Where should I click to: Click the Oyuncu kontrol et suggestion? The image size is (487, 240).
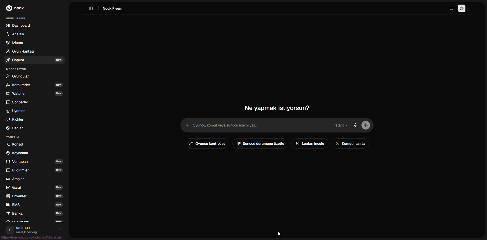click(207, 143)
